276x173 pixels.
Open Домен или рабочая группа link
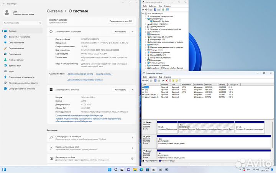[x=80, y=74]
